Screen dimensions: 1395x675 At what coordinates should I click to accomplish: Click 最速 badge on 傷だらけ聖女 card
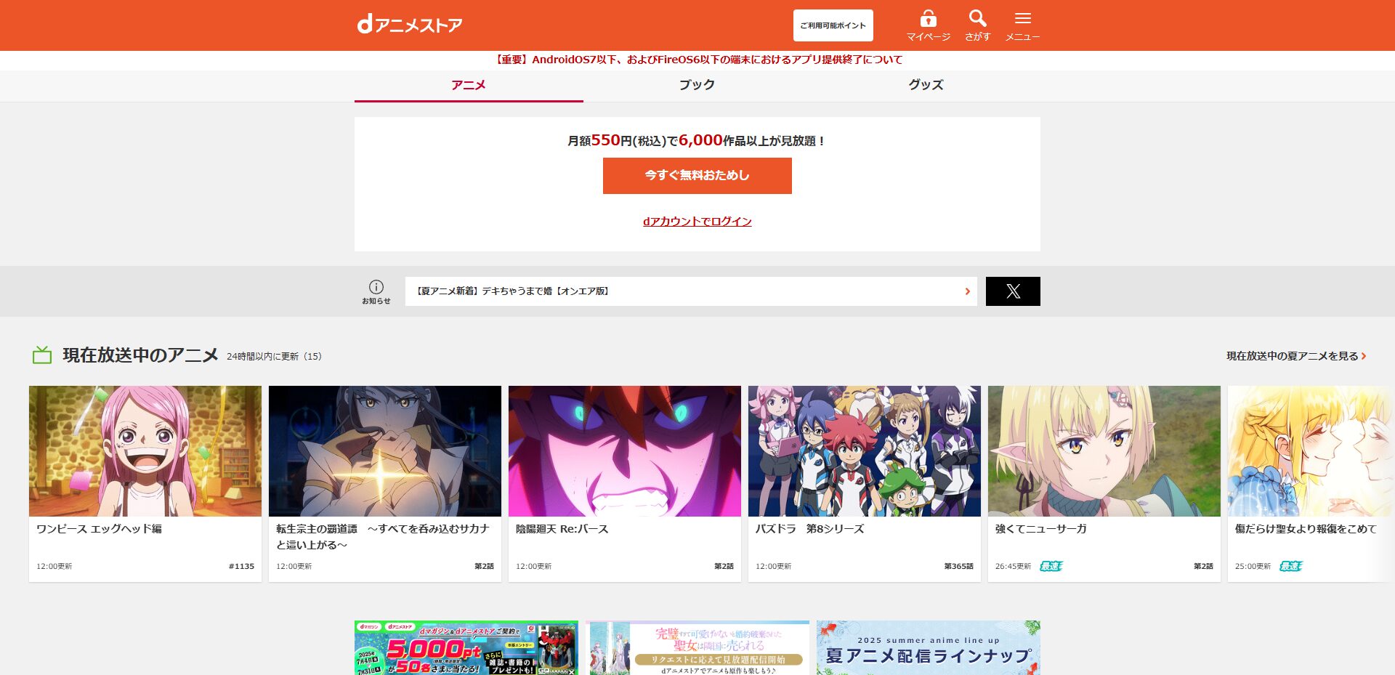tap(1290, 566)
